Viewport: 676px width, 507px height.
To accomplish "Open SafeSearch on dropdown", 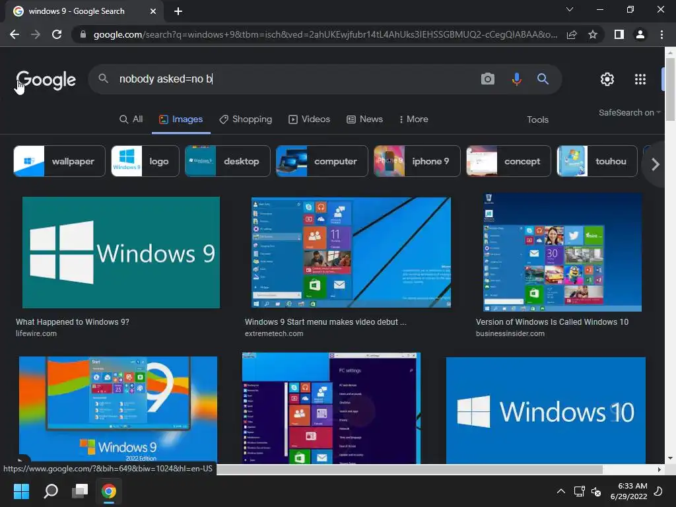I will 629,112.
